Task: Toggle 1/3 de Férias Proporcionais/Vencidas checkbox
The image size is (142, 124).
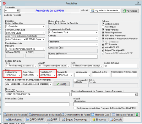Action: pyautogui.click(x=103, y=38)
